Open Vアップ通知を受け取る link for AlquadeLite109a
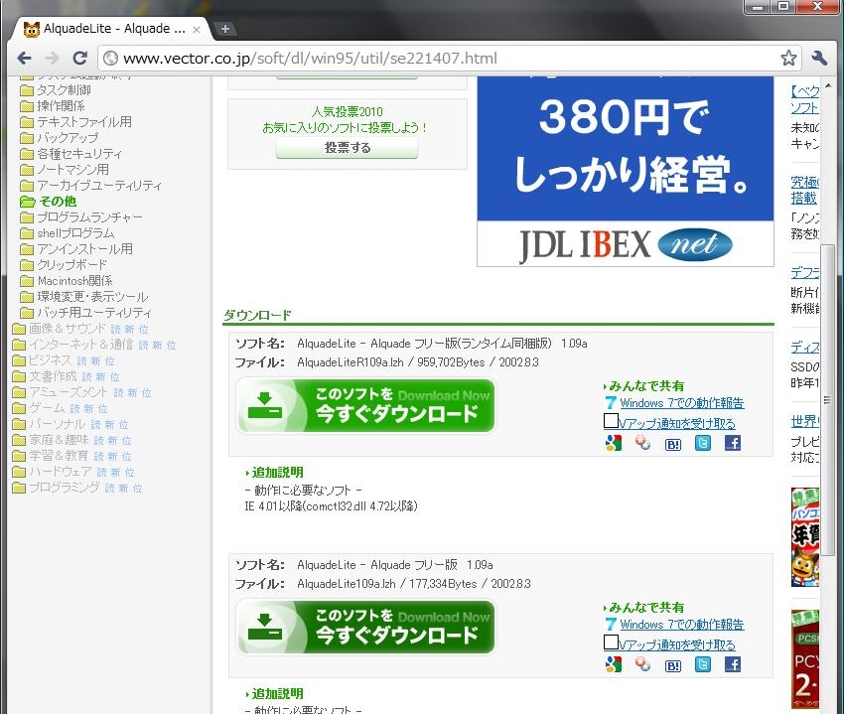The image size is (844, 714). [677, 645]
